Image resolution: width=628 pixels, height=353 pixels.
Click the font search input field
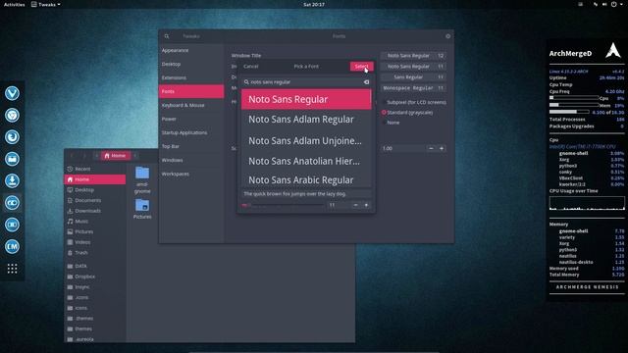point(306,82)
